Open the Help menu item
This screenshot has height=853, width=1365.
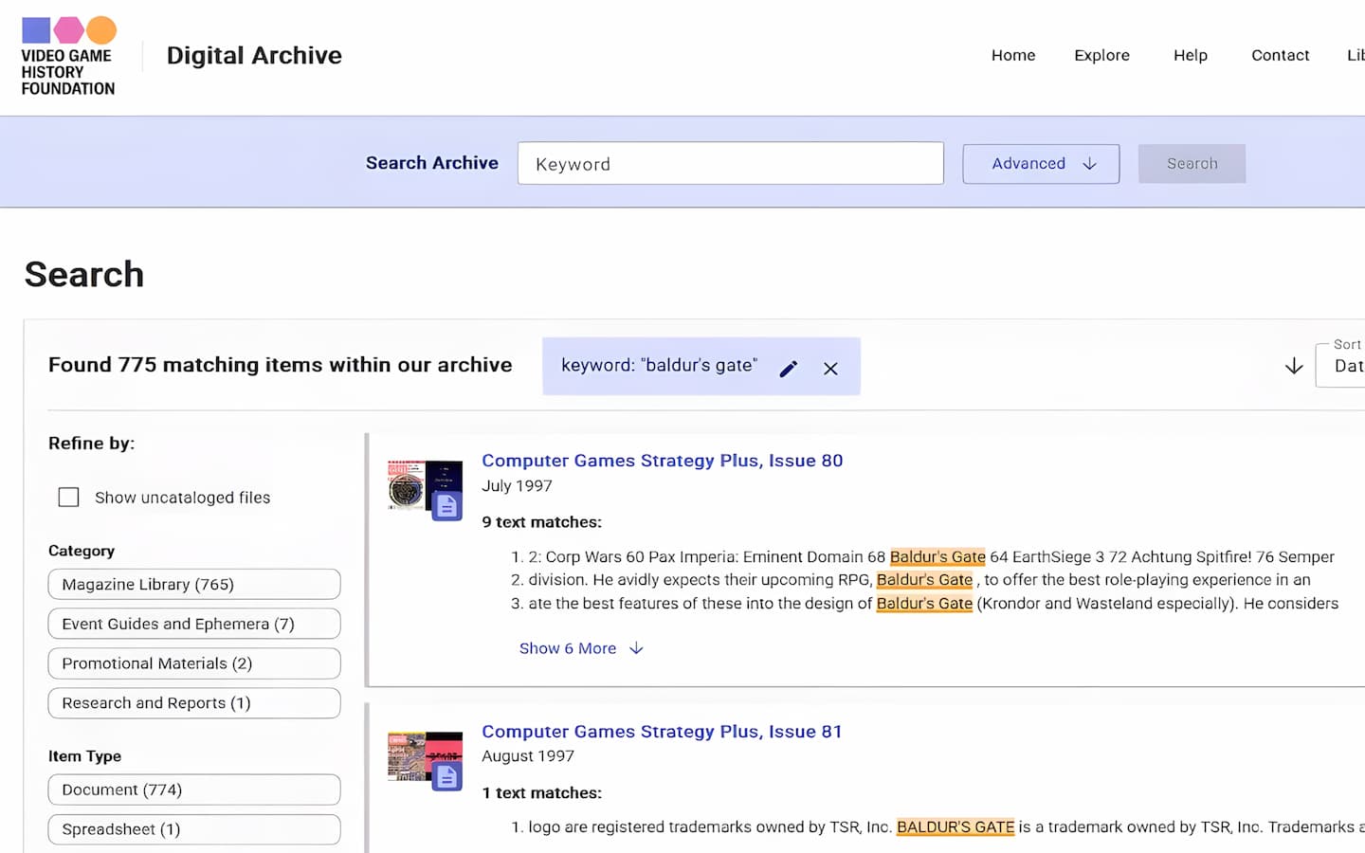click(x=1190, y=55)
